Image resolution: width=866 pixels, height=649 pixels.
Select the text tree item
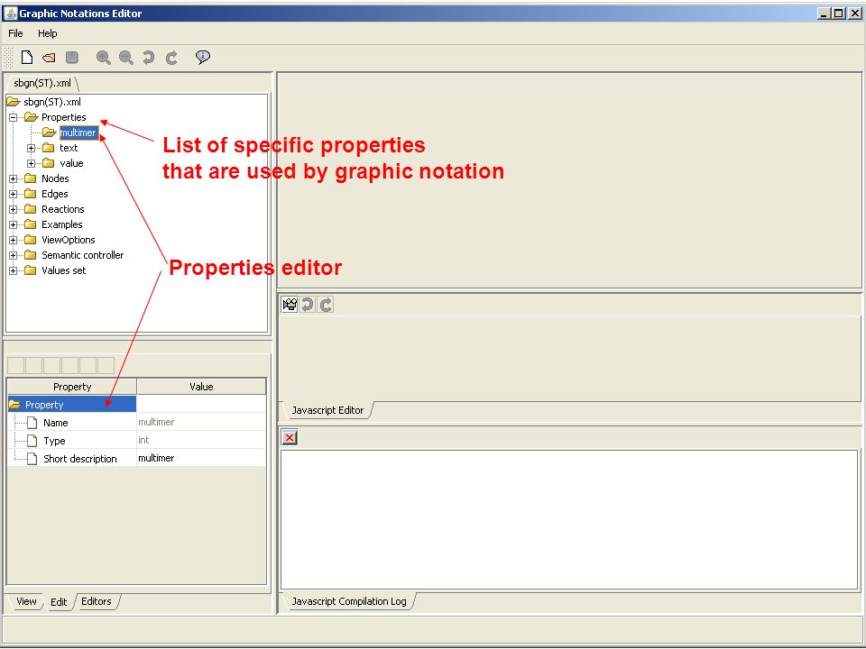tap(69, 148)
